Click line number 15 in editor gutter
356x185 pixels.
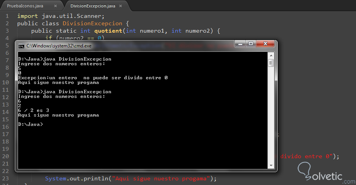(5, 119)
